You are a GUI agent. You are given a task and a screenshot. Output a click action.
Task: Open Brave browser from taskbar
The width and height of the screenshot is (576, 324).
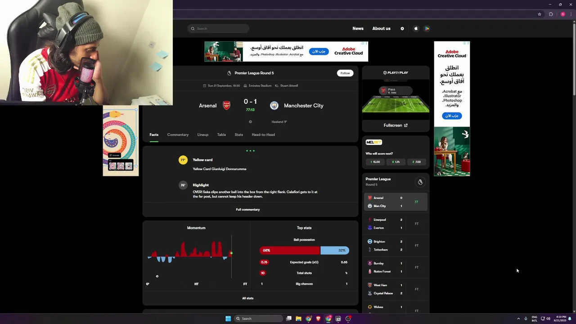click(x=318, y=319)
